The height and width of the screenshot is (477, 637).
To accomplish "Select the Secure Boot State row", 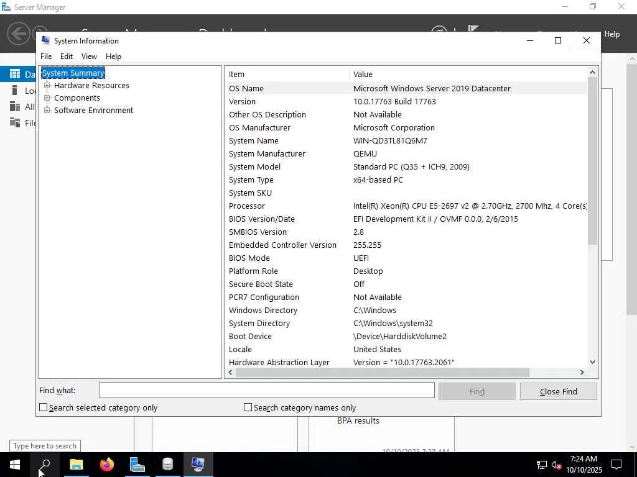I will 407,284.
